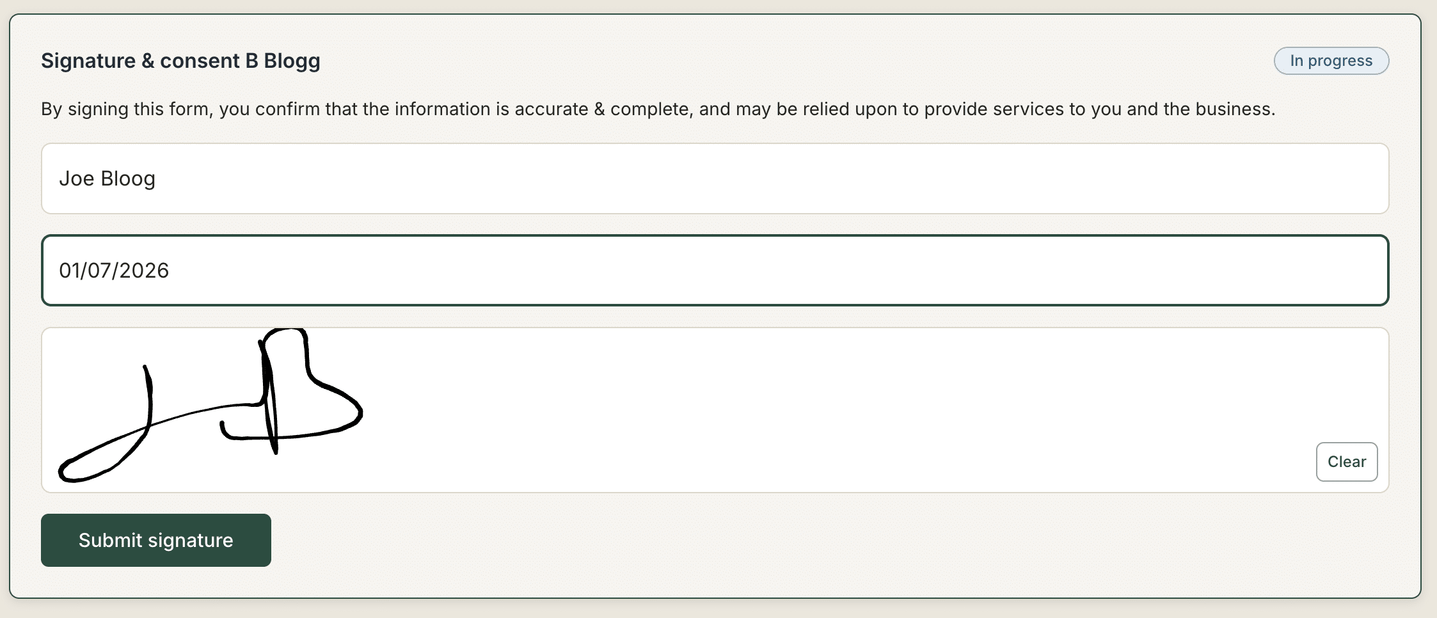This screenshot has height=618, width=1437.
Task: Select the Signature & consent B Blogg heading
Action: [180, 61]
